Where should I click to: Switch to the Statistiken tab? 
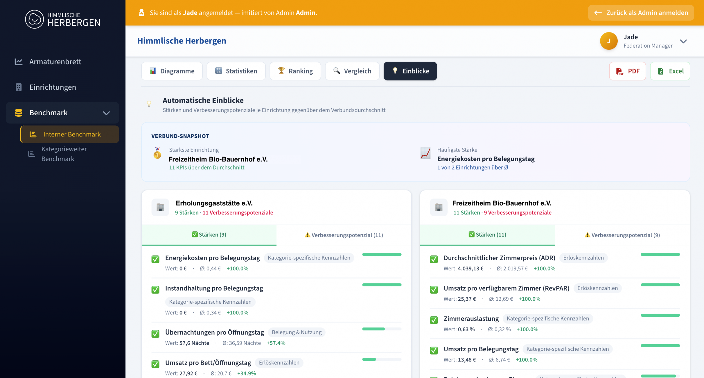(236, 71)
